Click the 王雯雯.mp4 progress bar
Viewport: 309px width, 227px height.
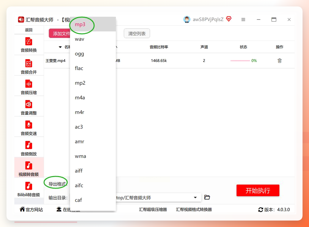click(x=240, y=61)
